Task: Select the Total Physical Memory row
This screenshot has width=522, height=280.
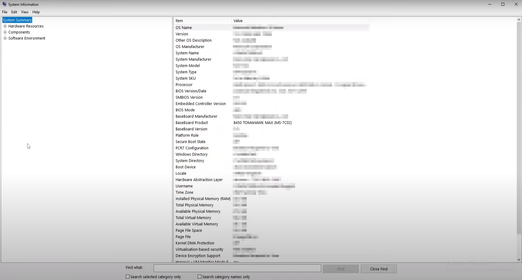Action: (x=272, y=205)
